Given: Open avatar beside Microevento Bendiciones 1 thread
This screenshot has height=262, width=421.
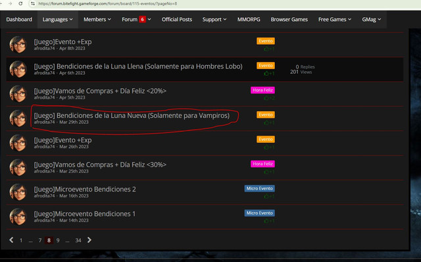Looking at the screenshot, I should pyautogui.click(x=18, y=217).
